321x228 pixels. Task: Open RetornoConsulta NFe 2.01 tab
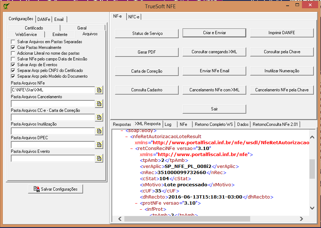[x=275, y=124]
